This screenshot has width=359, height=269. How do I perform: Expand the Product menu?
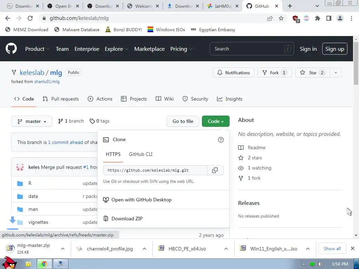37,49
